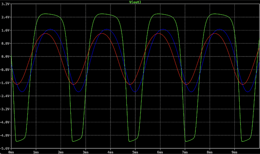Click the 0ms time axis label
This screenshot has width=260, height=154.
click(11, 152)
